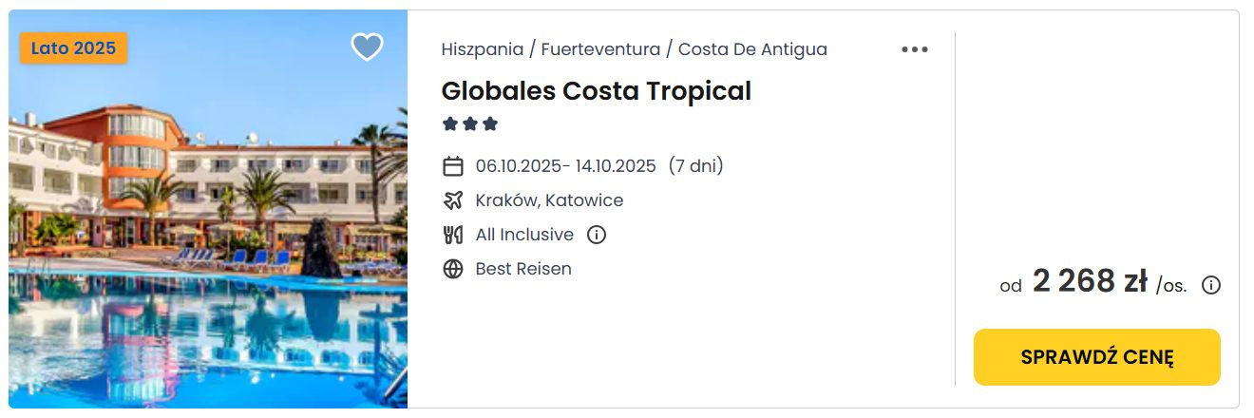Open the three-dots more options menu
Screen dimensions: 1254x418
click(915, 49)
